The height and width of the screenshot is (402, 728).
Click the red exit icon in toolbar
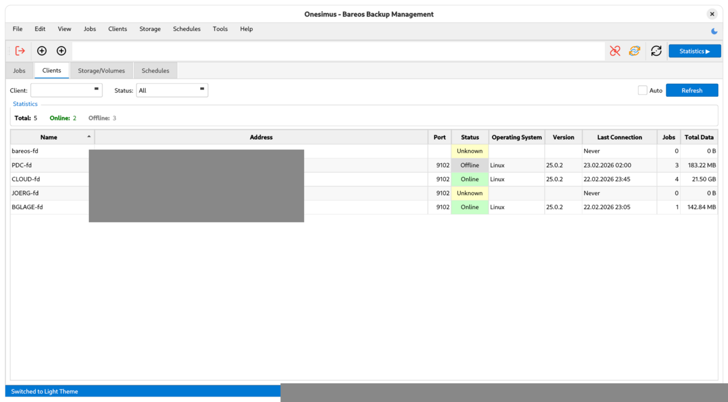[20, 51]
